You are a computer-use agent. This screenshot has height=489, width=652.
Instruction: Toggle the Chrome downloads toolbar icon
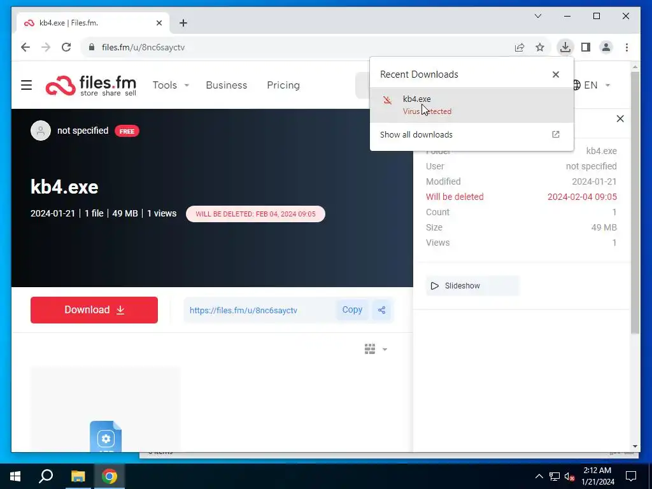565,47
